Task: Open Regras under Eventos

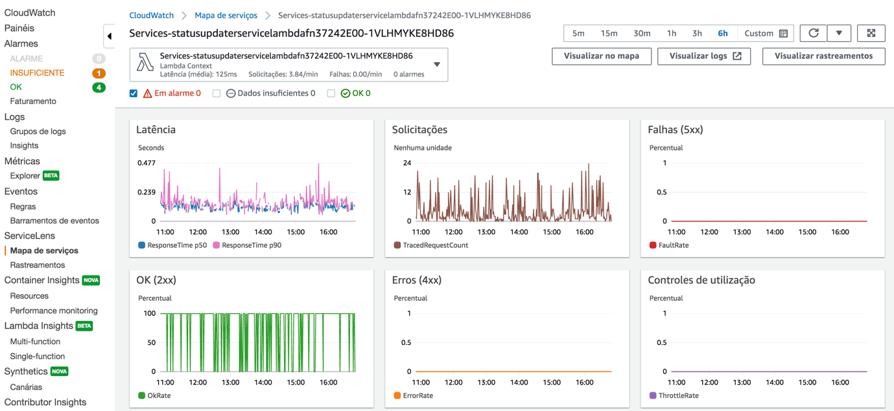Action: [23, 206]
